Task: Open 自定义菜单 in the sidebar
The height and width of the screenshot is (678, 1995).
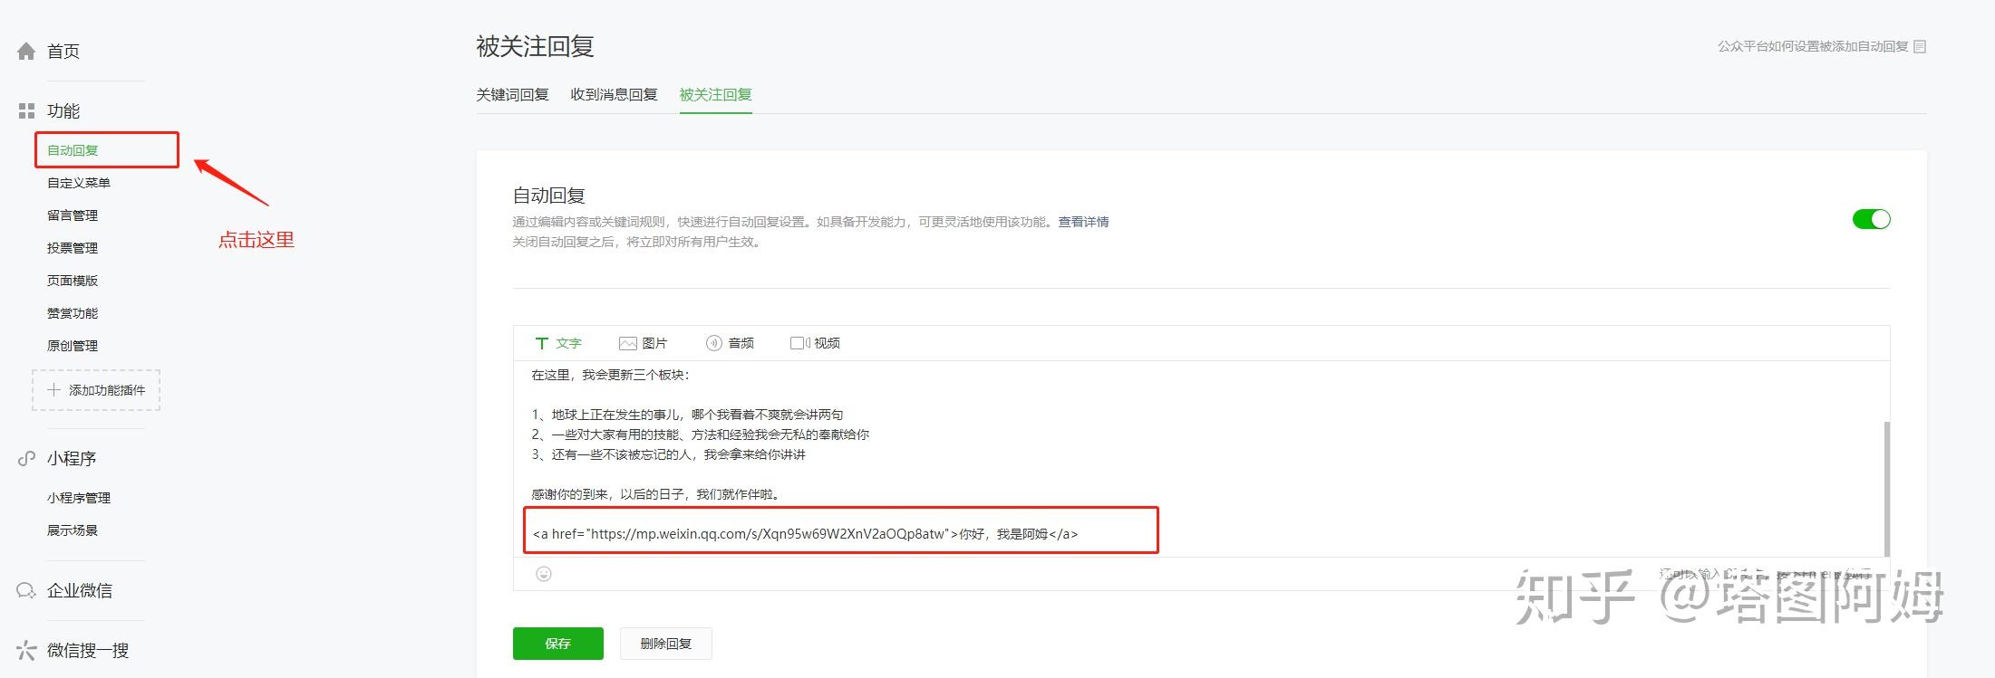Action: pos(79,183)
